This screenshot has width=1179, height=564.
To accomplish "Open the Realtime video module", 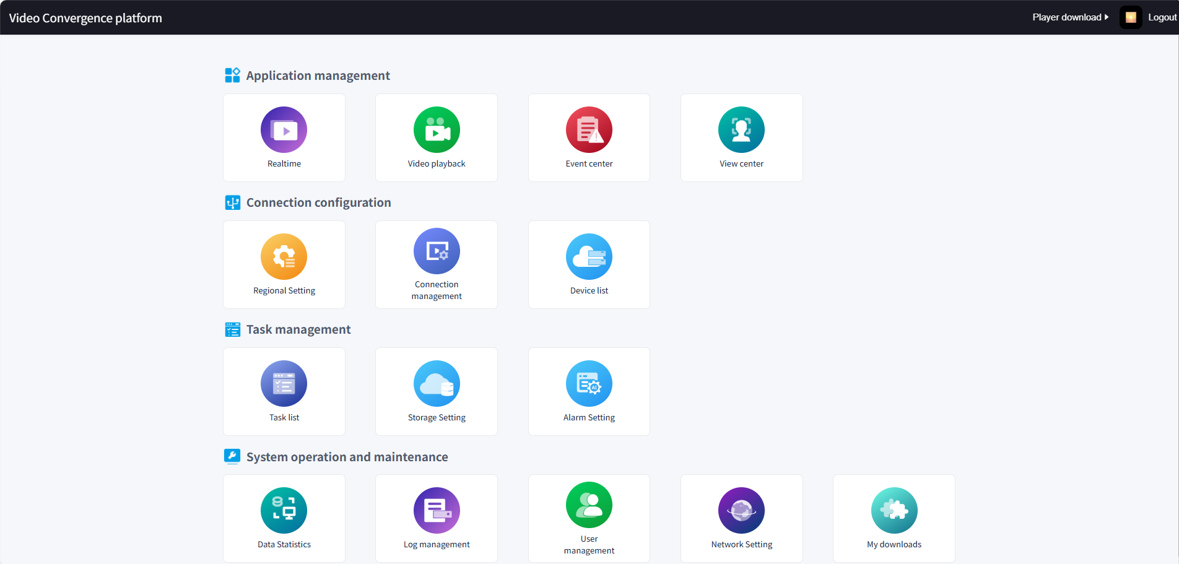I will 284,131.
